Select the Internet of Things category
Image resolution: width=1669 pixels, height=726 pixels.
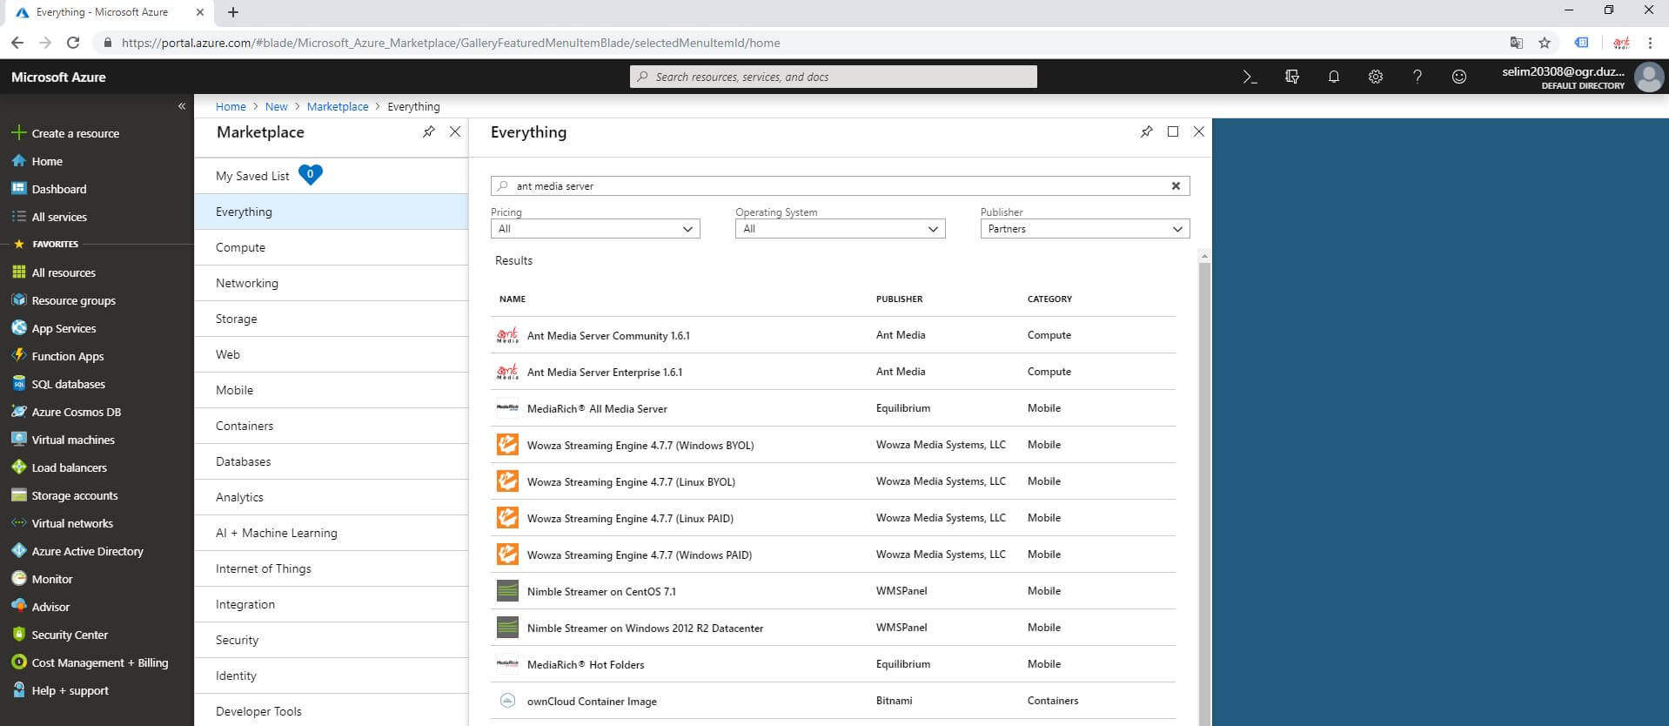coord(331,568)
